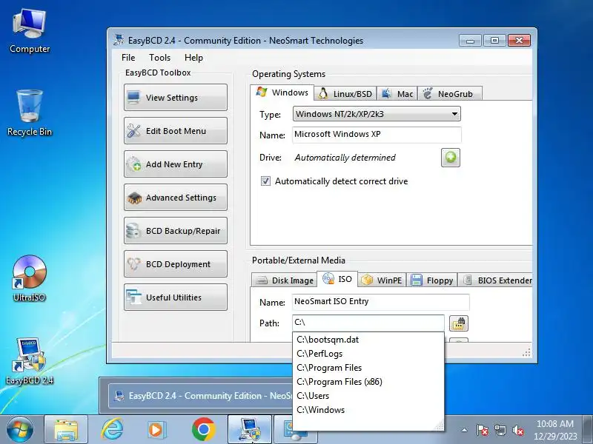
Task: Select the ISO tab
Action: click(x=337, y=279)
